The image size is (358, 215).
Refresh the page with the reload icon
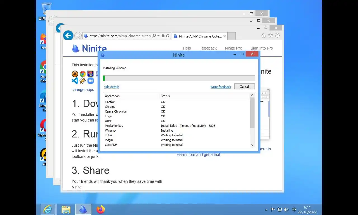pyautogui.click(x=168, y=36)
